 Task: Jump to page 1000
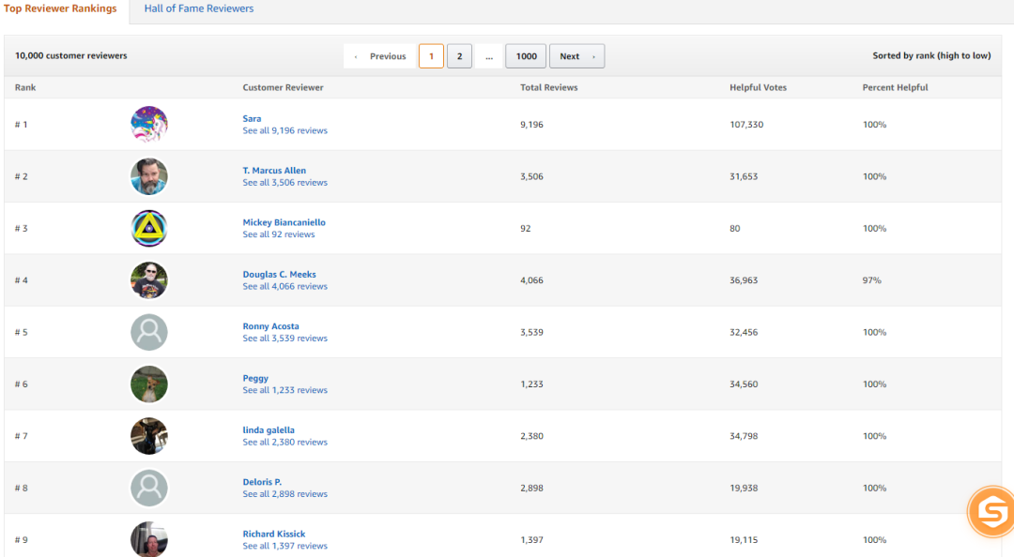point(526,56)
